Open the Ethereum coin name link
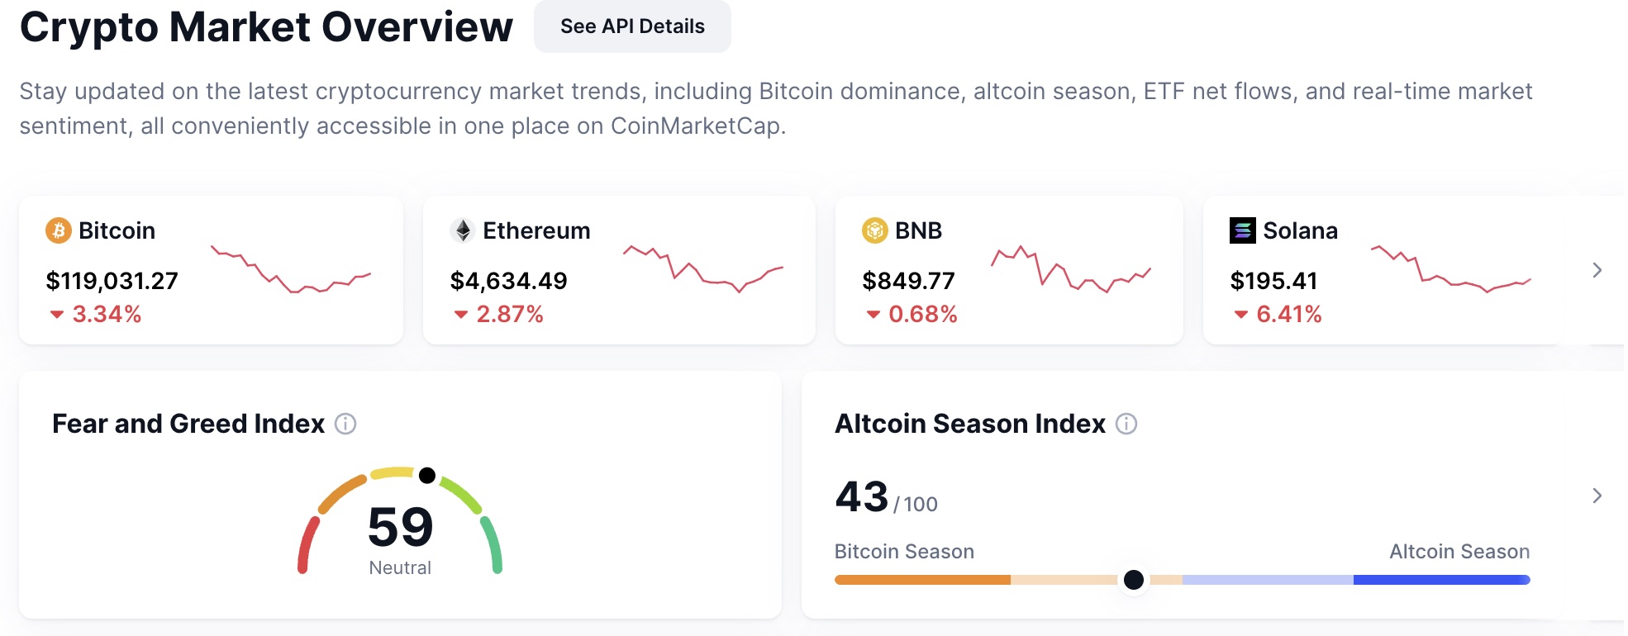This screenshot has width=1628, height=636. (x=536, y=230)
